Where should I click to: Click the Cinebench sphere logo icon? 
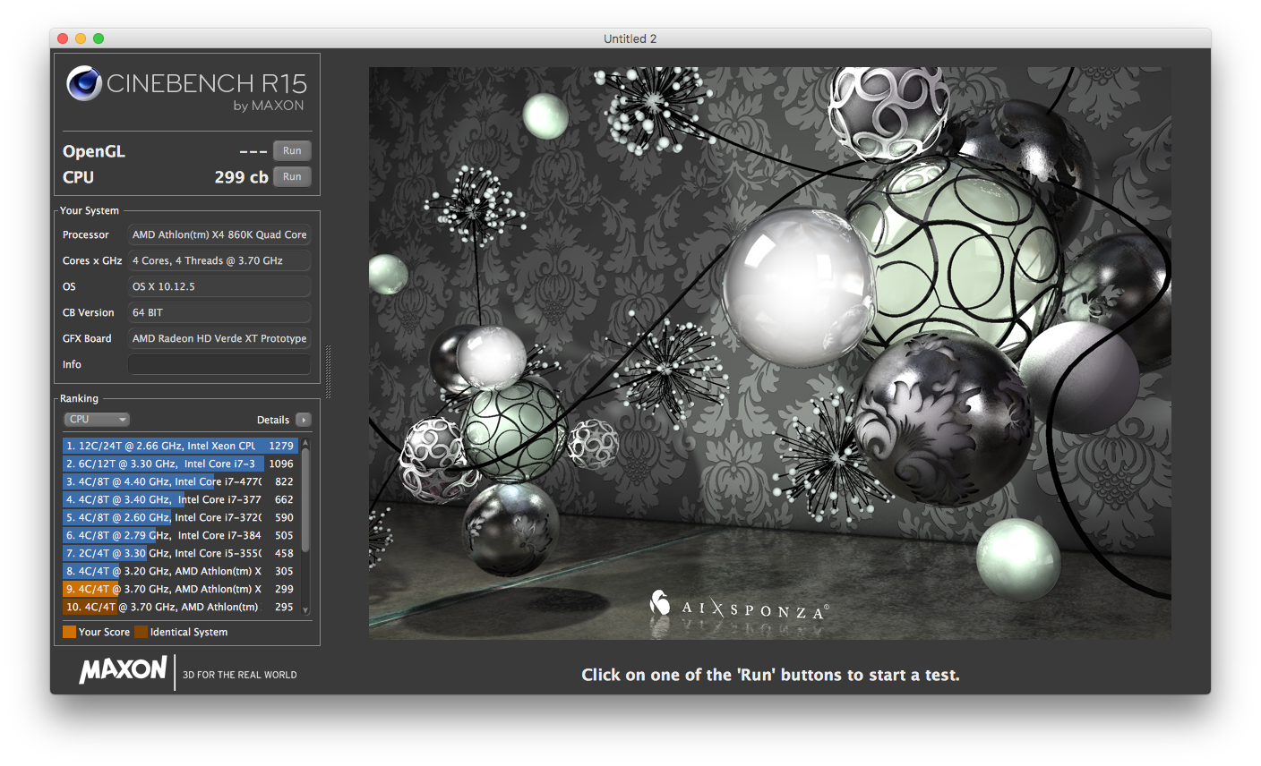(x=83, y=84)
